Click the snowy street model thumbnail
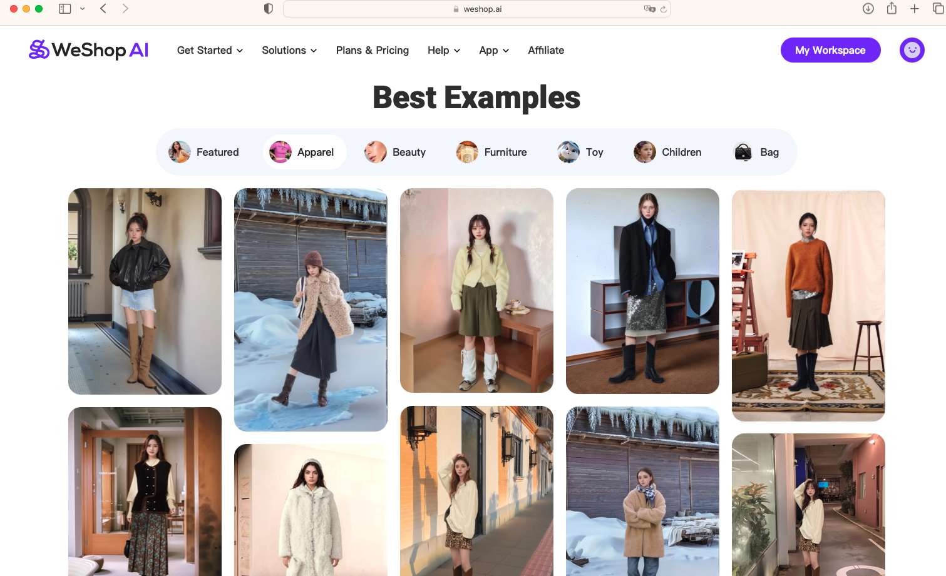Image resolution: width=946 pixels, height=576 pixels. pos(311,309)
